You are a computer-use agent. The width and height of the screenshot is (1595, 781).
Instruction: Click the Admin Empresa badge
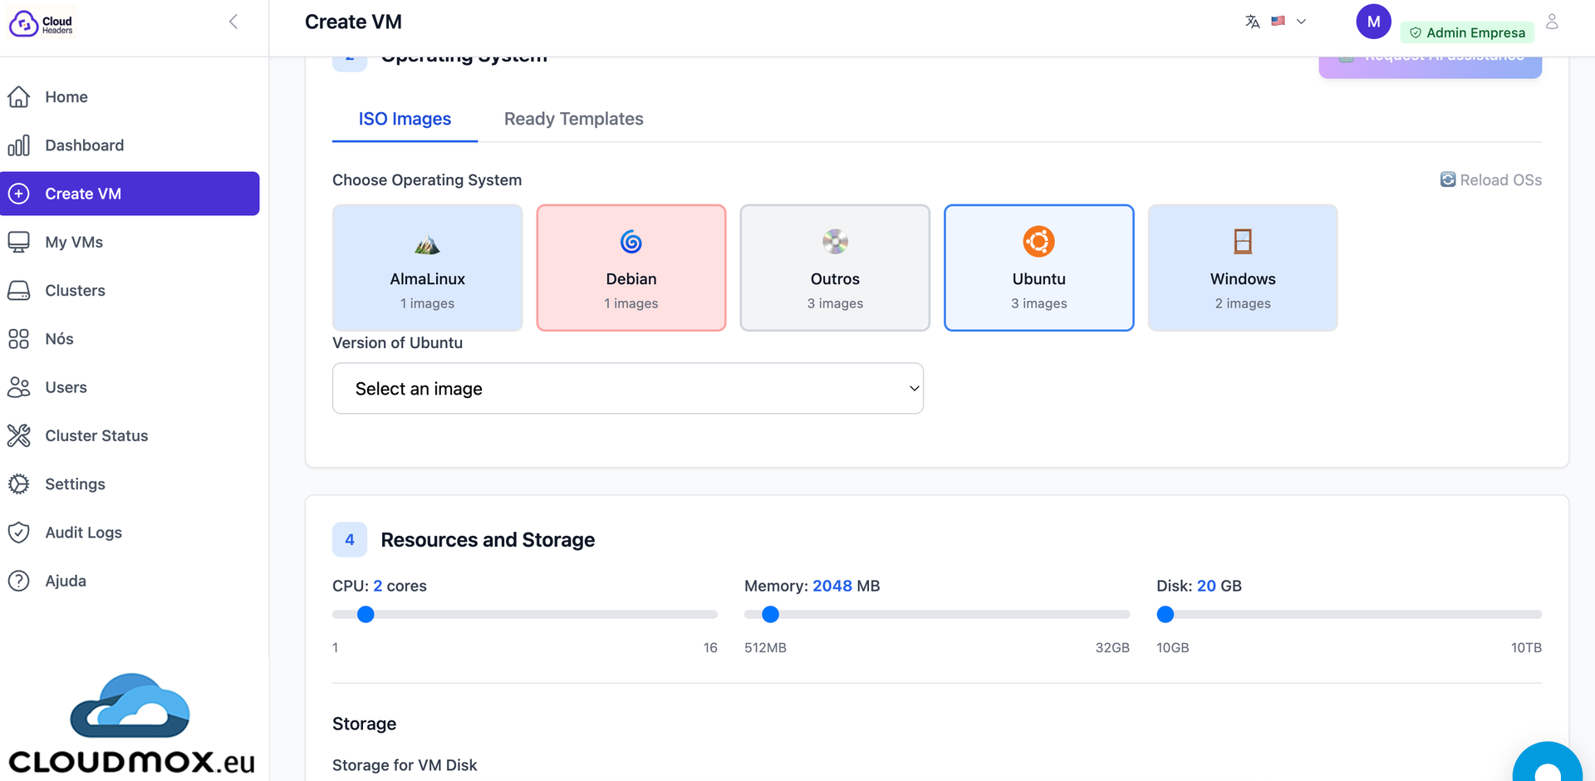point(1467,32)
